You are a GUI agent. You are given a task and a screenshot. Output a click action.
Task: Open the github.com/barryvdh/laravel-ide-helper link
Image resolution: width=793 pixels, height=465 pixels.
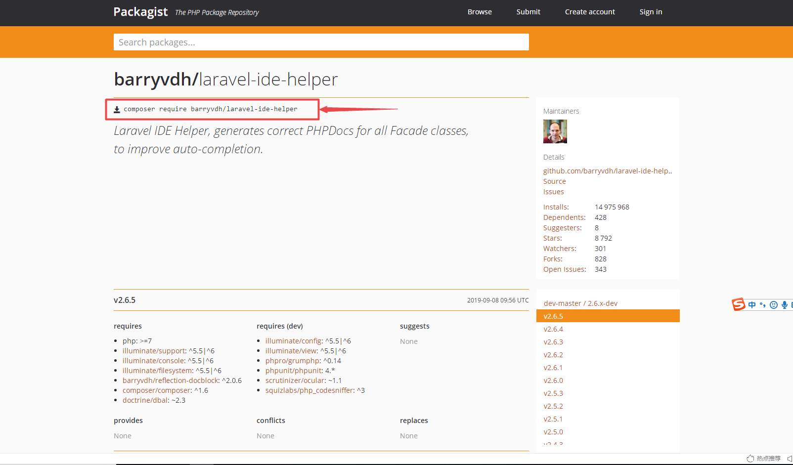pos(608,171)
